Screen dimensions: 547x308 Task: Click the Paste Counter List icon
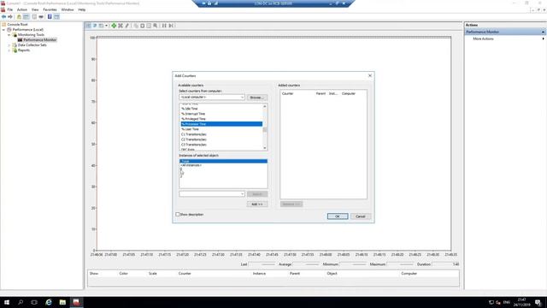click(x=143, y=26)
